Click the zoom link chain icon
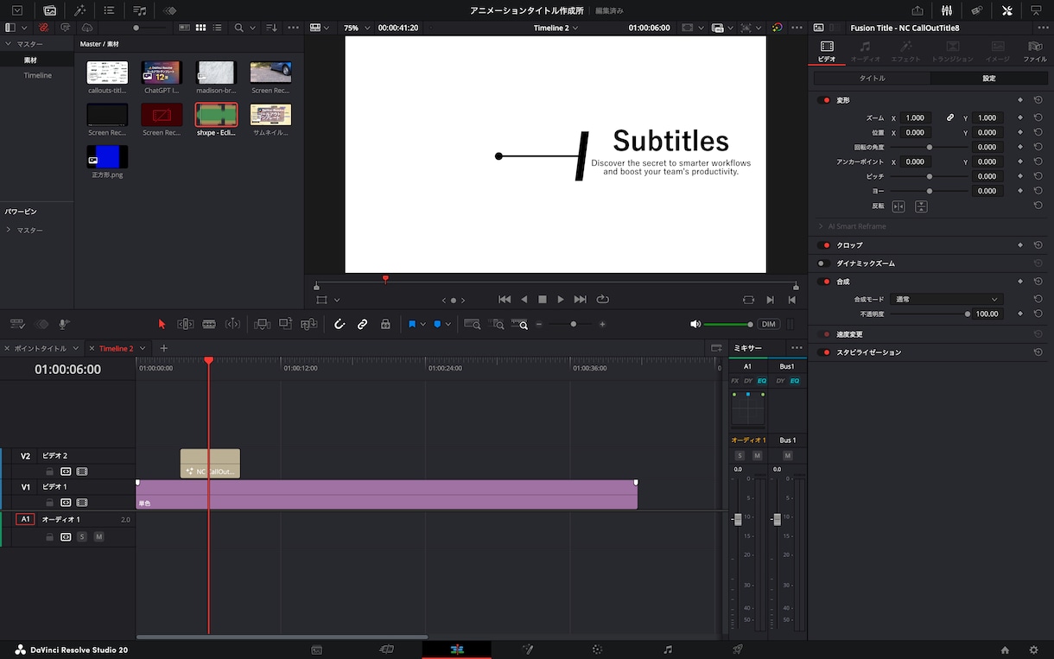 click(x=950, y=117)
